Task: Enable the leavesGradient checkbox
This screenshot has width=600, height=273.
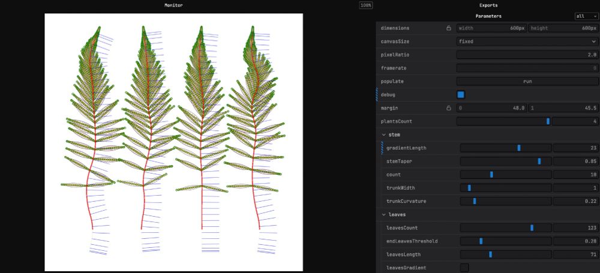Action: tap(464, 268)
